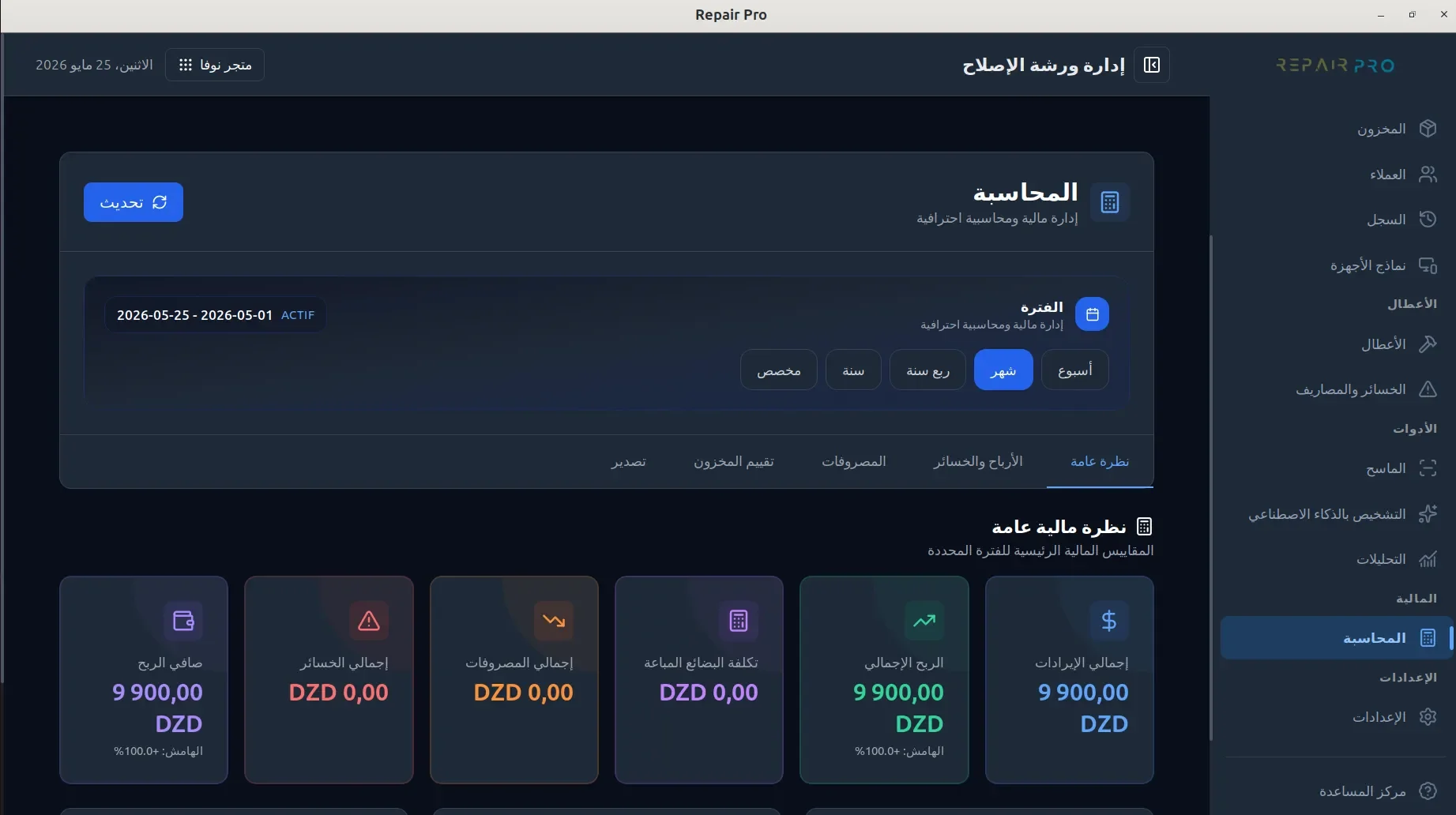Click warning icon on إجمالي الخسائر card
Image resolution: width=1456 pixels, height=815 pixels.
coord(369,621)
